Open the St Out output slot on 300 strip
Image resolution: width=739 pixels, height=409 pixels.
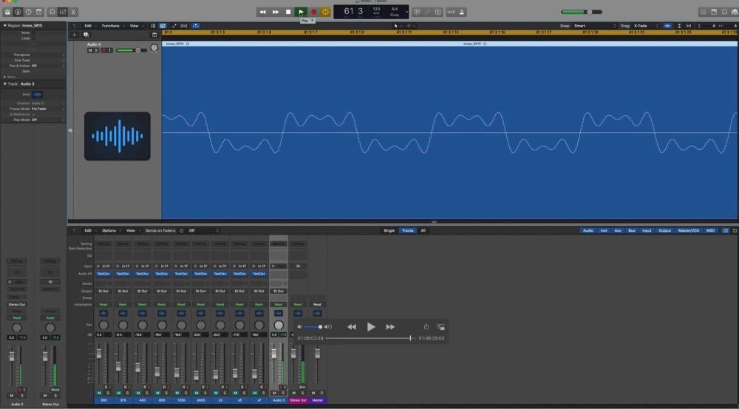click(x=103, y=292)
